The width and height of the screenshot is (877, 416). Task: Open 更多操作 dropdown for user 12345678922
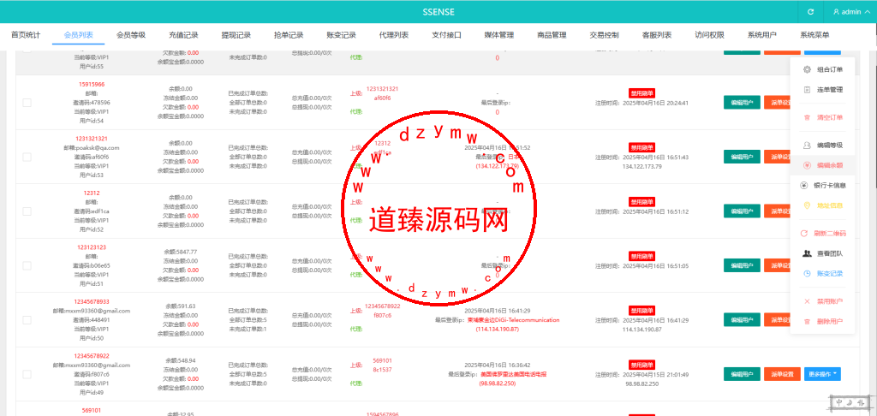pos(822,373)
